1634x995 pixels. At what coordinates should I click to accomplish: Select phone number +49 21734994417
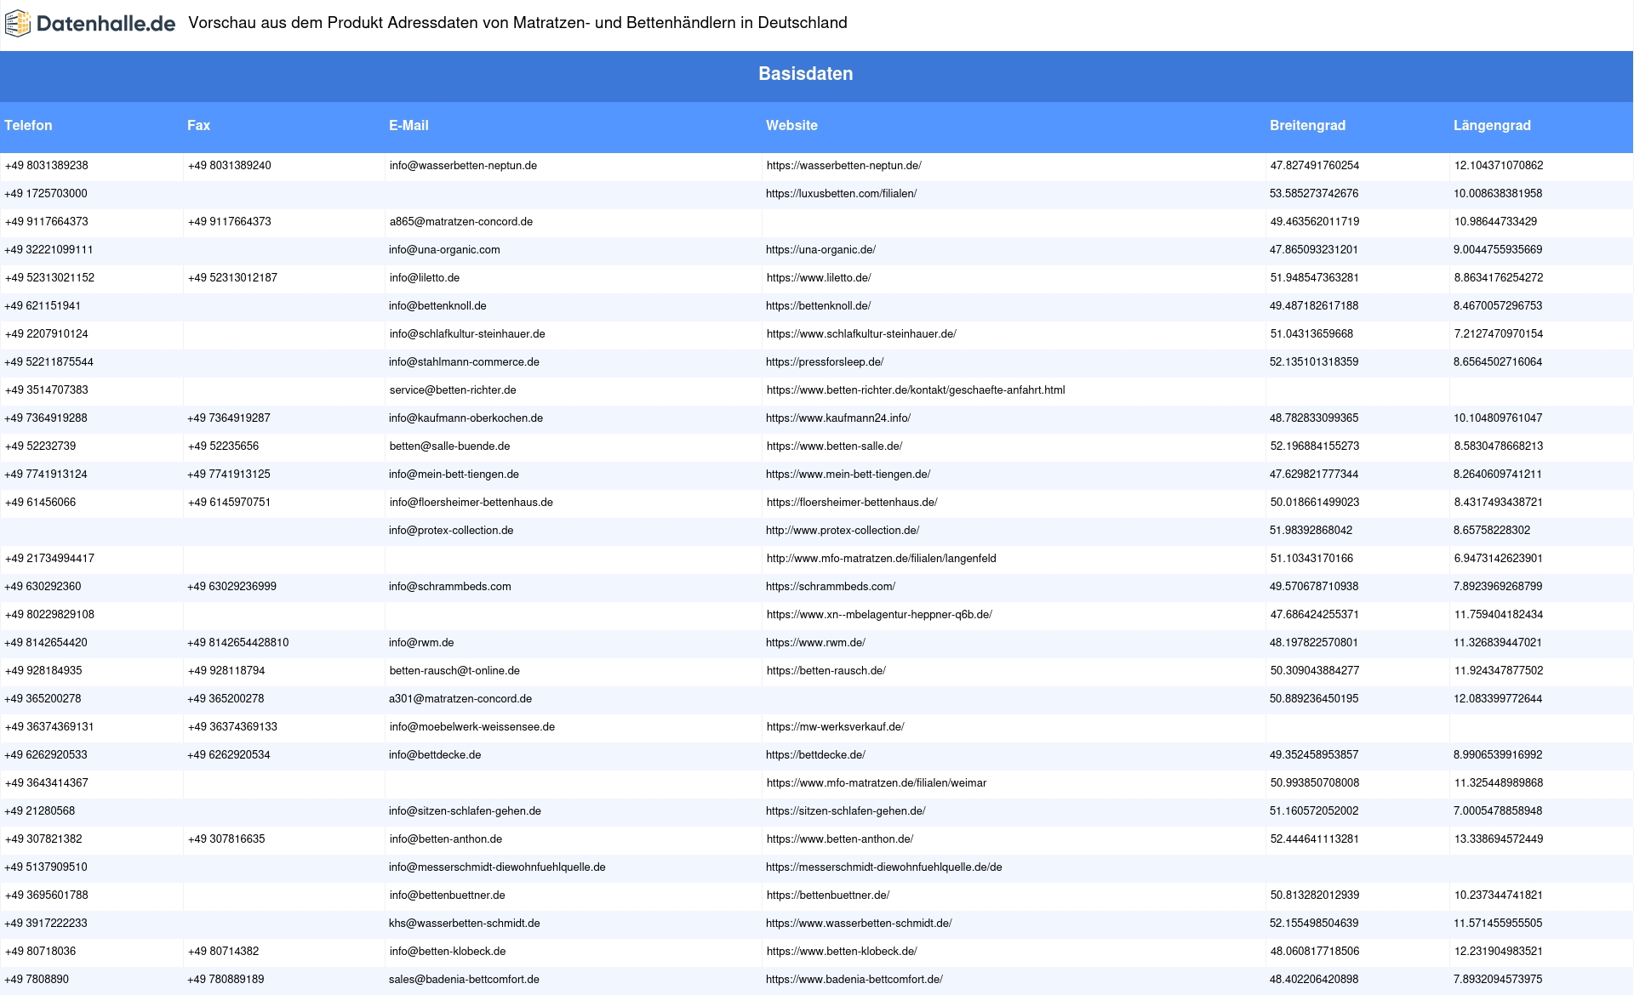49,559
